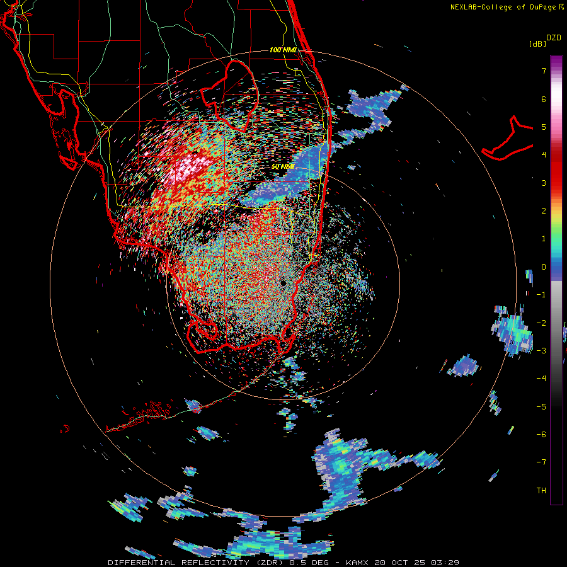Click the positive 5 dB scale label
The height and width of the screenshot is (567, 567).
coord(544,127)
